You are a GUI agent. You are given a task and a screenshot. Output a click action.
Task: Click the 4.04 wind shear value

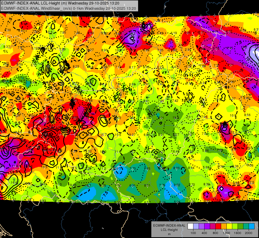coord(147,118)
